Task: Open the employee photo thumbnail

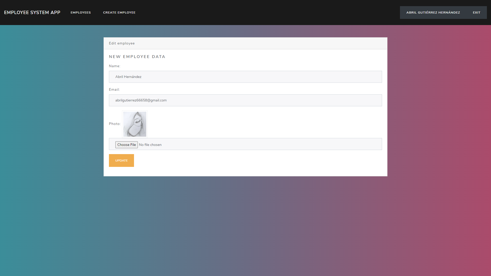Action: (x=135, y=124)
